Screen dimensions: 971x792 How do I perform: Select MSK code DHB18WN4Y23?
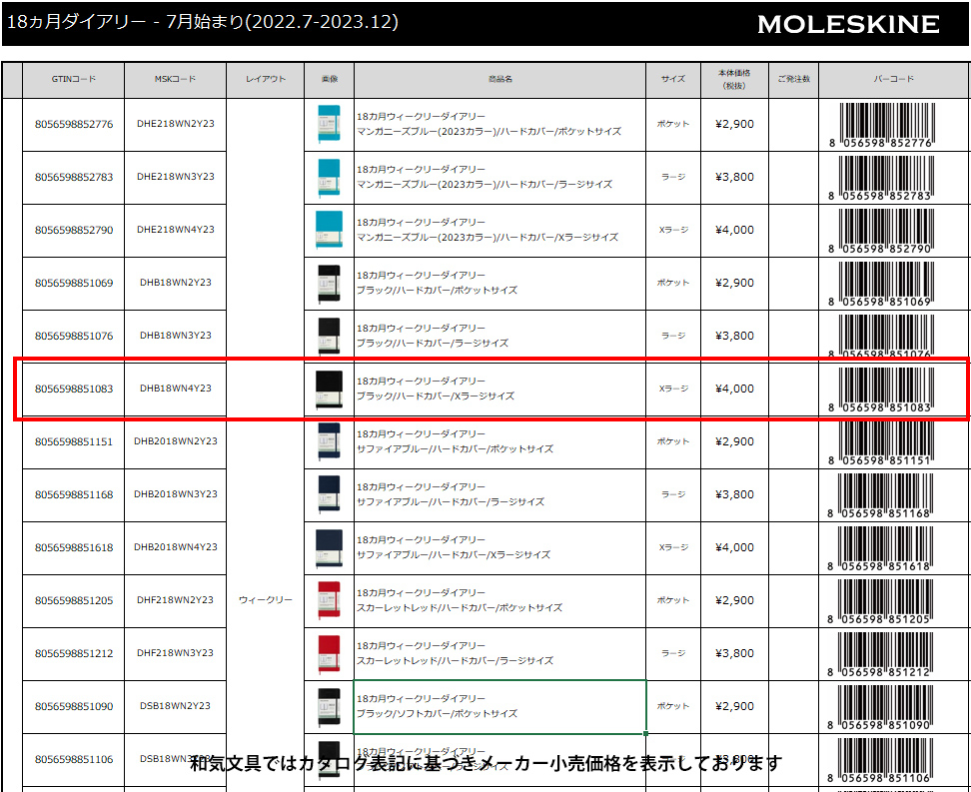coord(175,389)
